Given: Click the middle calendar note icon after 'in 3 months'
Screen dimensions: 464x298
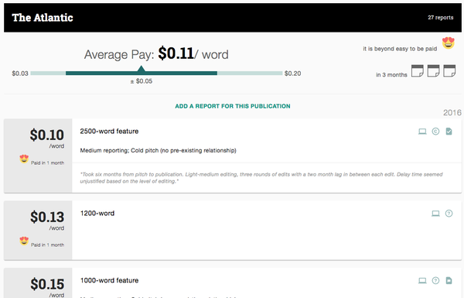Looking at the screenshot, I should tap(434, 70).
